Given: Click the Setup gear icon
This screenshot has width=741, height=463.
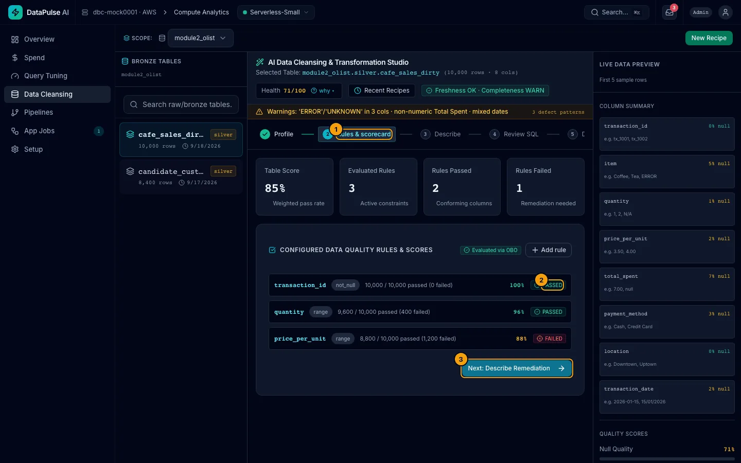Looking at the screenshot, I should (x=15, y=149).
